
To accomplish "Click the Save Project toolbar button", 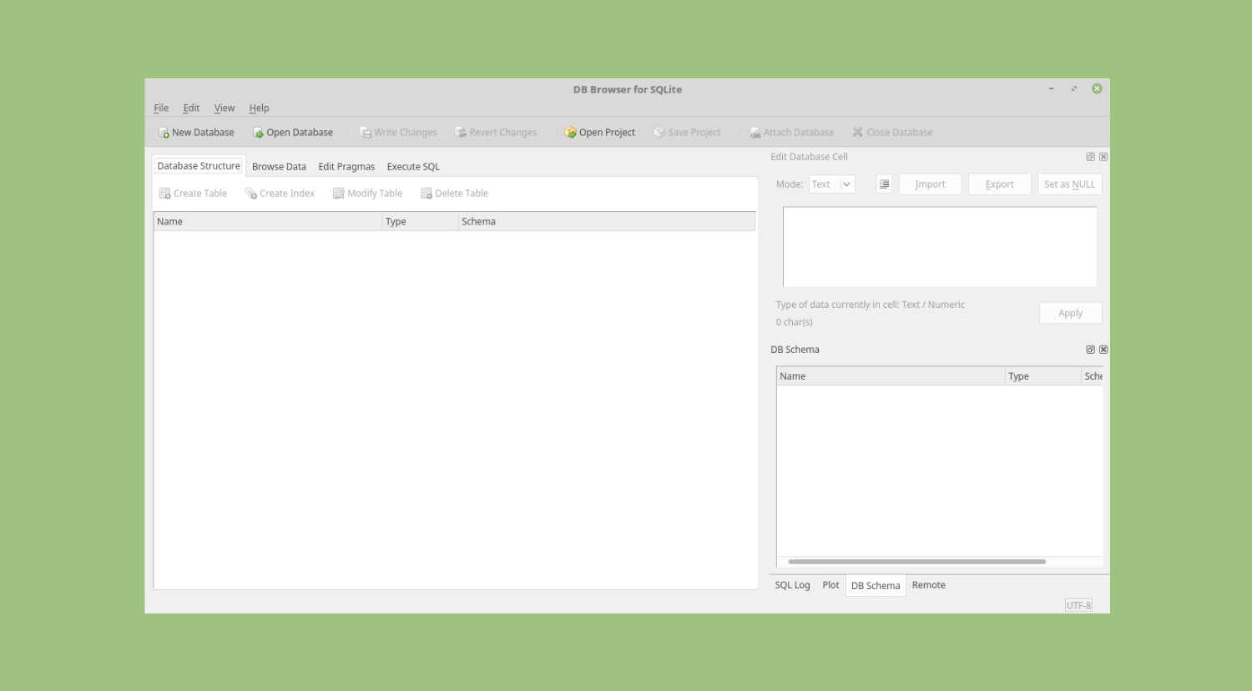I will coord(687,133).
